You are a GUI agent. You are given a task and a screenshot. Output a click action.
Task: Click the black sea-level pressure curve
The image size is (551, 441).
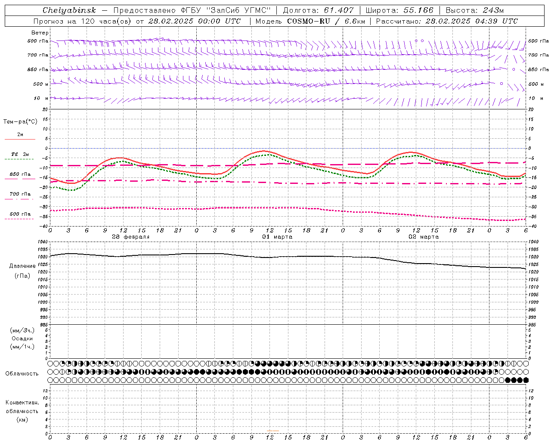coord(288,257)
